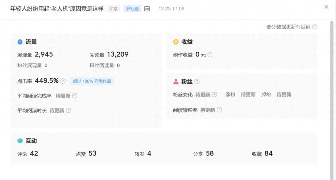The width and height of the screenshot is (336, 180).
Task: Click the 粉丝展现量 0 entry
Action: (32, 65)
